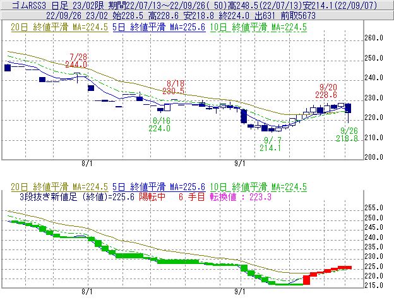Click the tall red reversal block in lower chart

pyautogui.click(x=306, y=280)
